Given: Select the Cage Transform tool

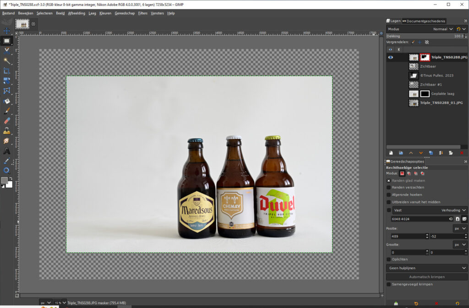Looking at the screenshot, I should pyautogui.click(x=6, y=91).
